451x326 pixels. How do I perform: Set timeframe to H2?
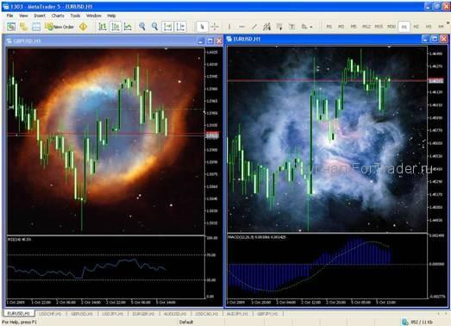pyautogui.click(x=417, y=27)
